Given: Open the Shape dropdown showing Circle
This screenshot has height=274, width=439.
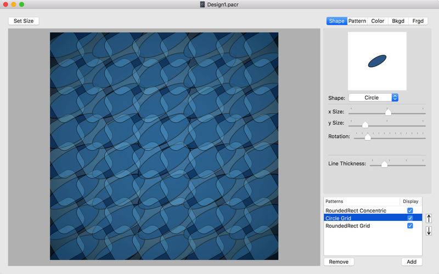Looking at the screenshot, I should click(x=374, y=98).
